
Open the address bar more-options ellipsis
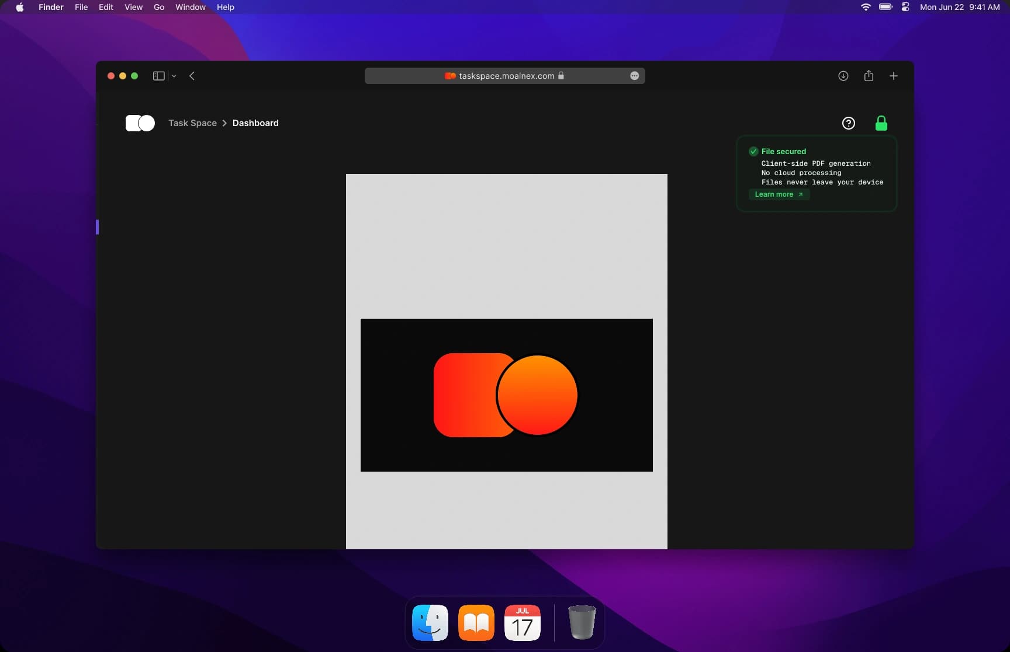pos(635,76)
